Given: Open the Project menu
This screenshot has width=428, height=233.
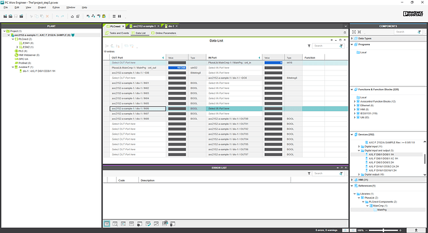Looking at the screenshot, I should [42, 7].
